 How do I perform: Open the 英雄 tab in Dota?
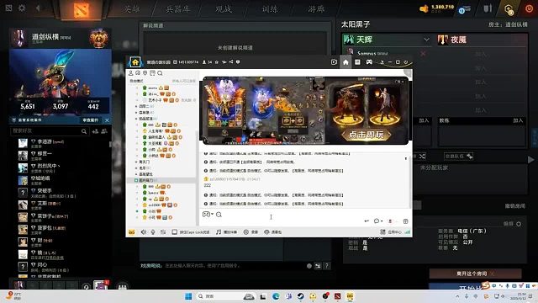tap(132, 9)
